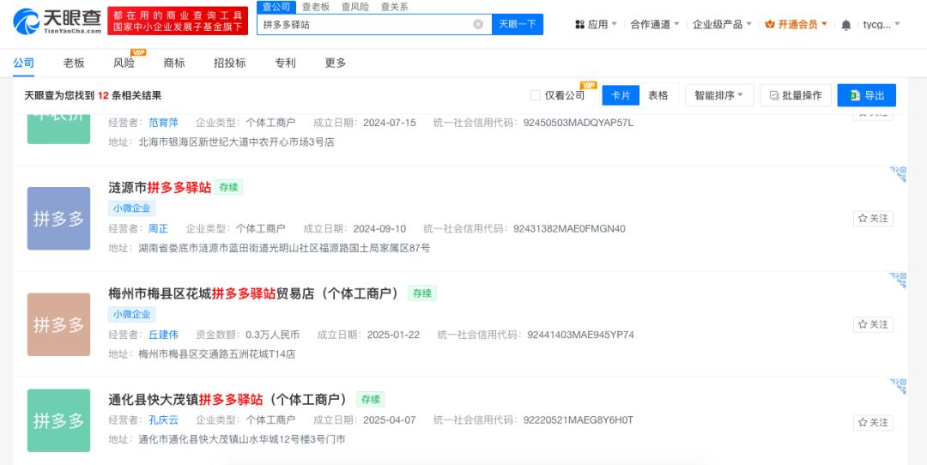Open the 更多 tab
The image size is (927, 465).
coord(336,63)
